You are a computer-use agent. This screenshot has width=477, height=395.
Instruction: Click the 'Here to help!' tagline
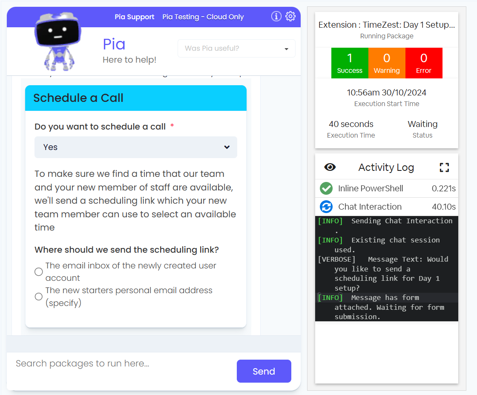click(x=129, y=60)
